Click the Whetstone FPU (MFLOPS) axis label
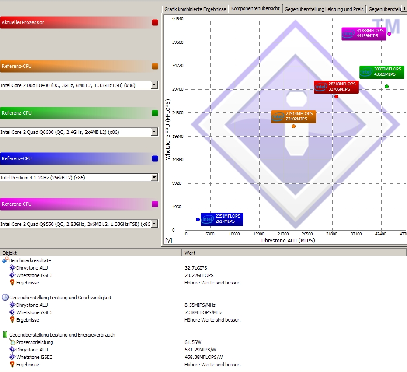Viewport: 407px width, 372px height. 168,129
